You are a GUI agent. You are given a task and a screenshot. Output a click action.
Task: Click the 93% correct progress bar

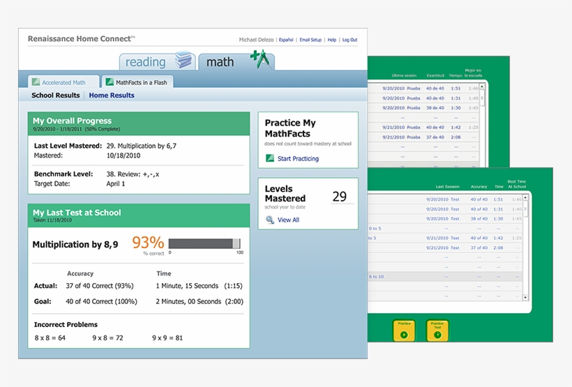pyautogui.click(x=205, y=243)
